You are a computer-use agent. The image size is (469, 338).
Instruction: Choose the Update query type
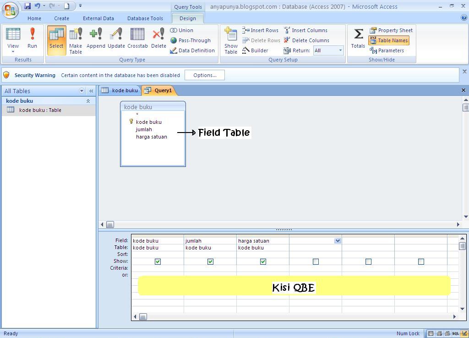click(x=116, y=38)
